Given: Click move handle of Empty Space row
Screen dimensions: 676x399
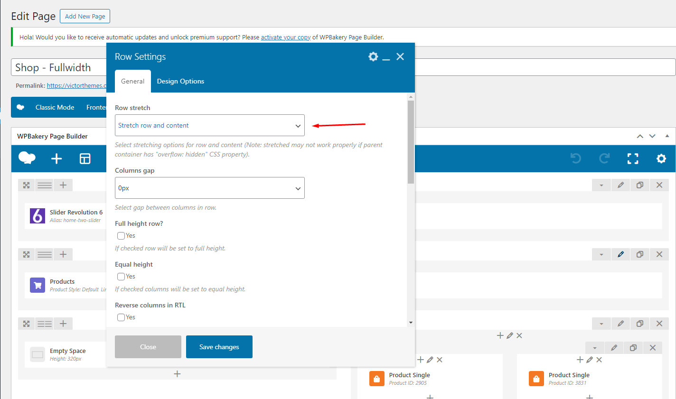Looking at the screenshot, I should click(x=27, y=324).
